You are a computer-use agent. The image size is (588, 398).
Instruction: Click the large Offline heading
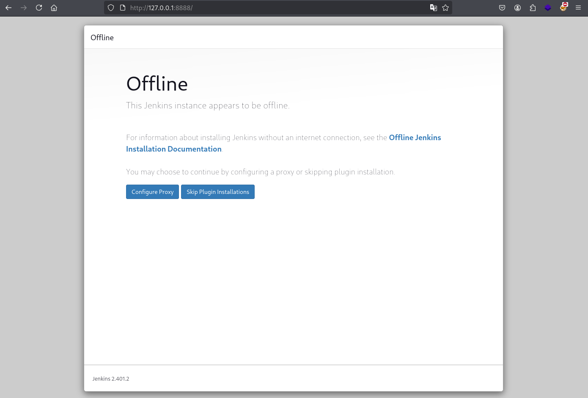point(157,84)
